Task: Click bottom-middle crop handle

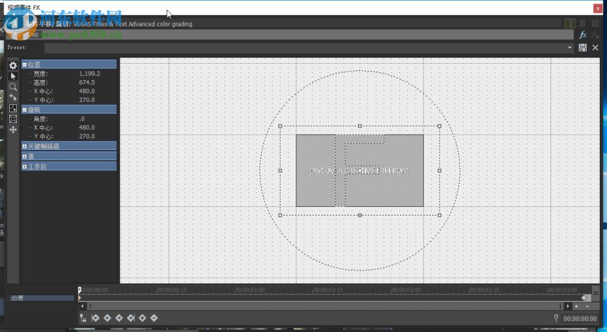Action: (x=359, y=215)
